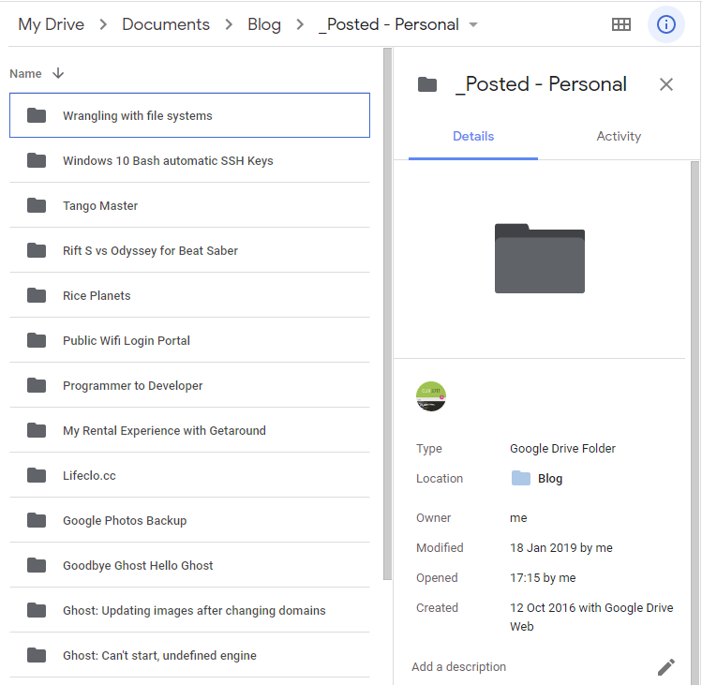Select Wrangling with file systems folder icon
This screenshot has height=685, width=702.
pos(37,115)
